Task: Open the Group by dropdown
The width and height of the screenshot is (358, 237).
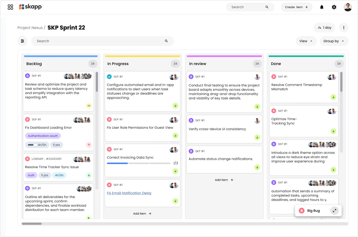Action: click(x=334, y=41)
